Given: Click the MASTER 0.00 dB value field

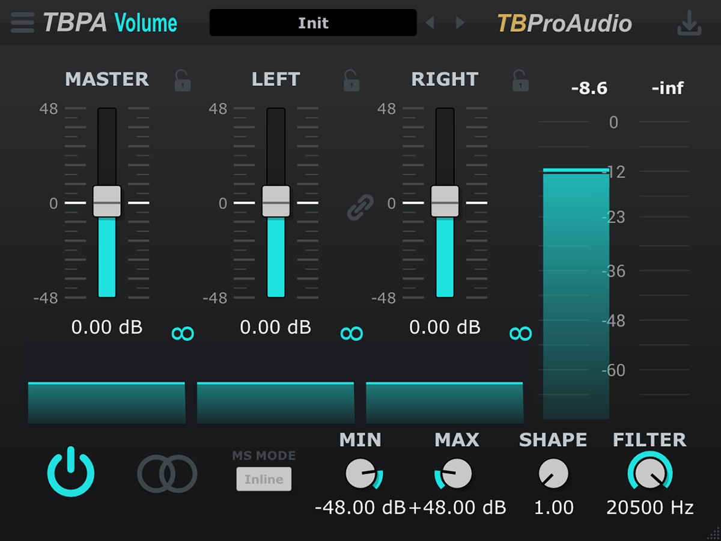Looking at the screenshot, I should pos(107,327).
